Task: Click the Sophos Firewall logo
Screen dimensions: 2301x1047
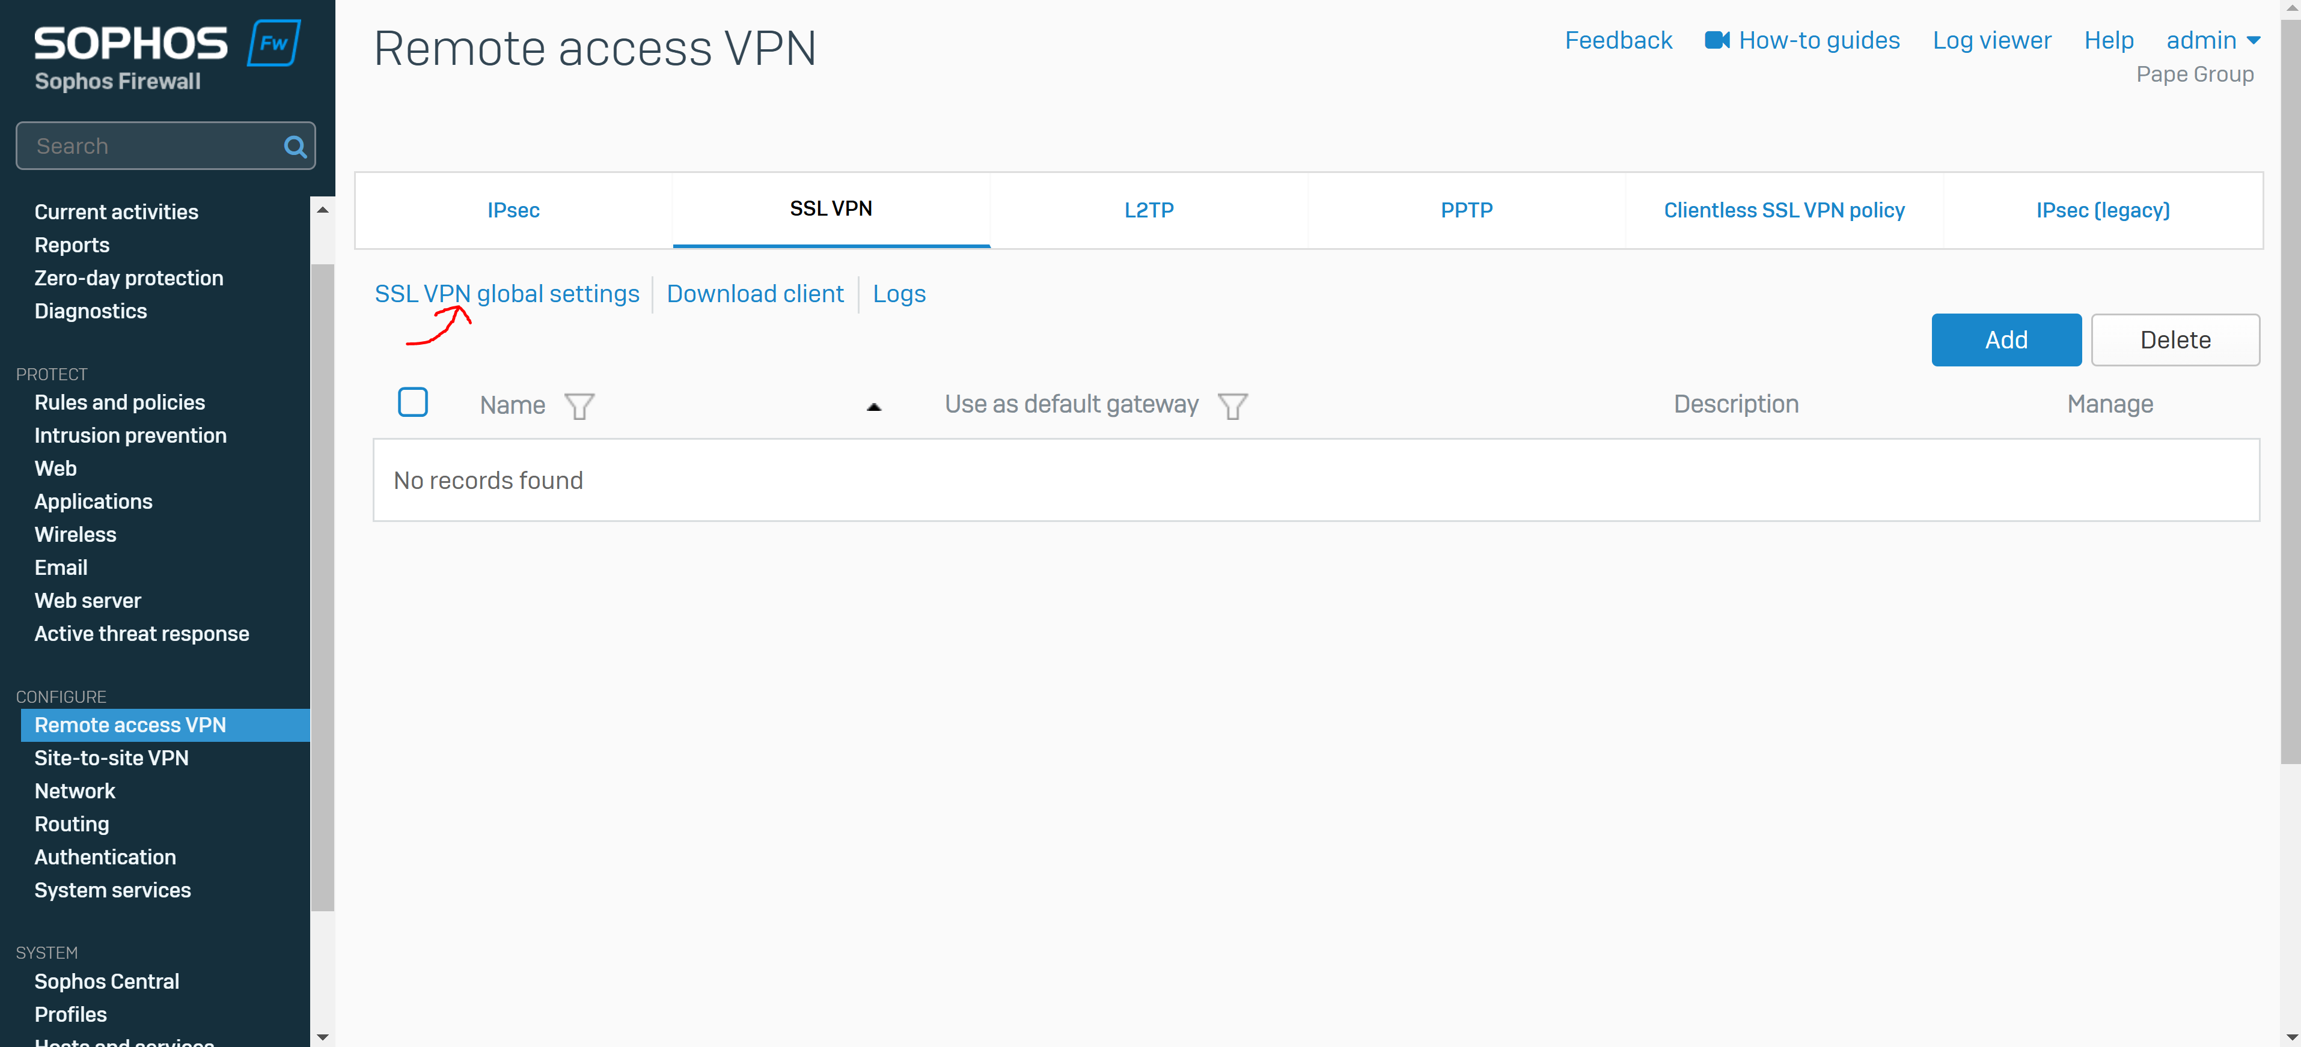Action: 167,56
